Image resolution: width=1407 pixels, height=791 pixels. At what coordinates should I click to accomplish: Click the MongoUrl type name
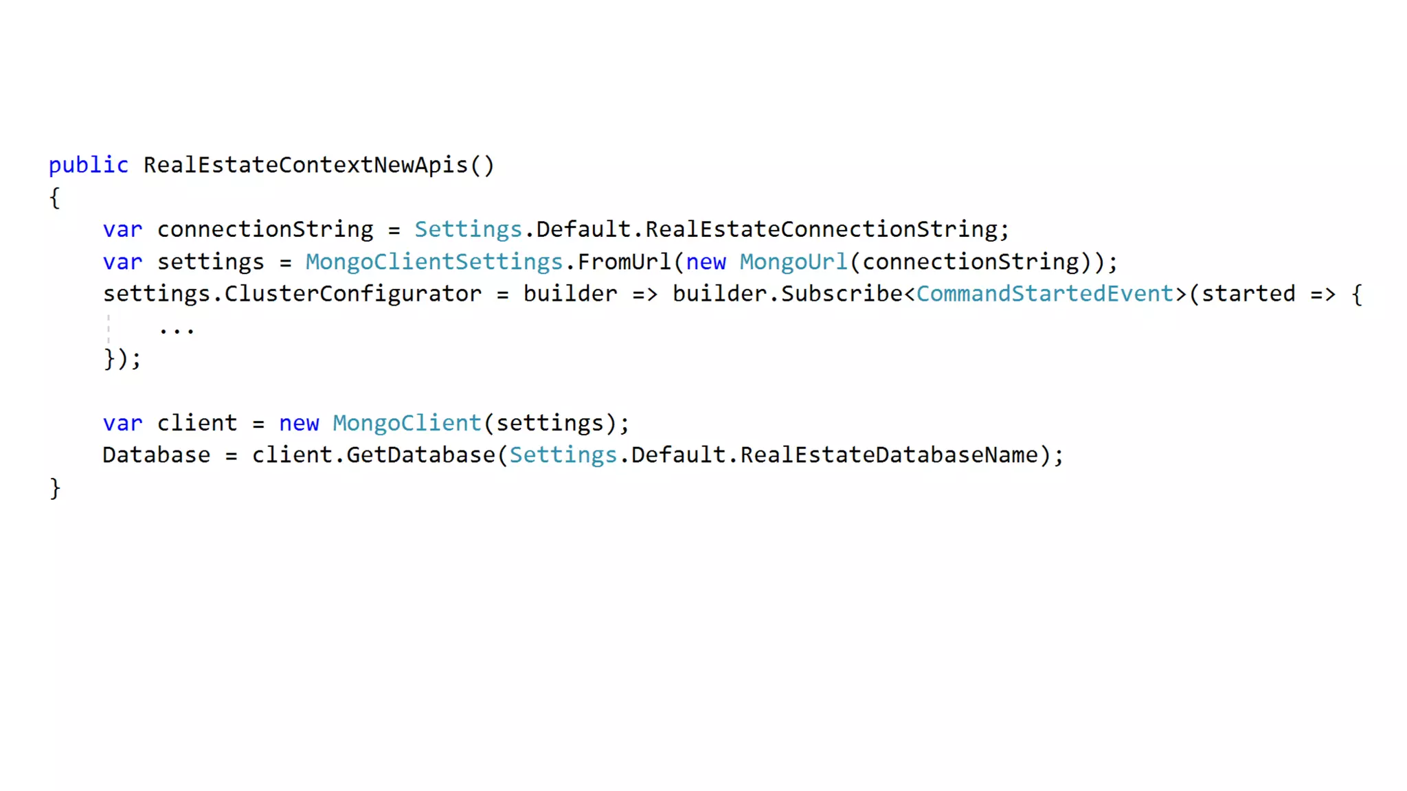(x=794, y=262)
